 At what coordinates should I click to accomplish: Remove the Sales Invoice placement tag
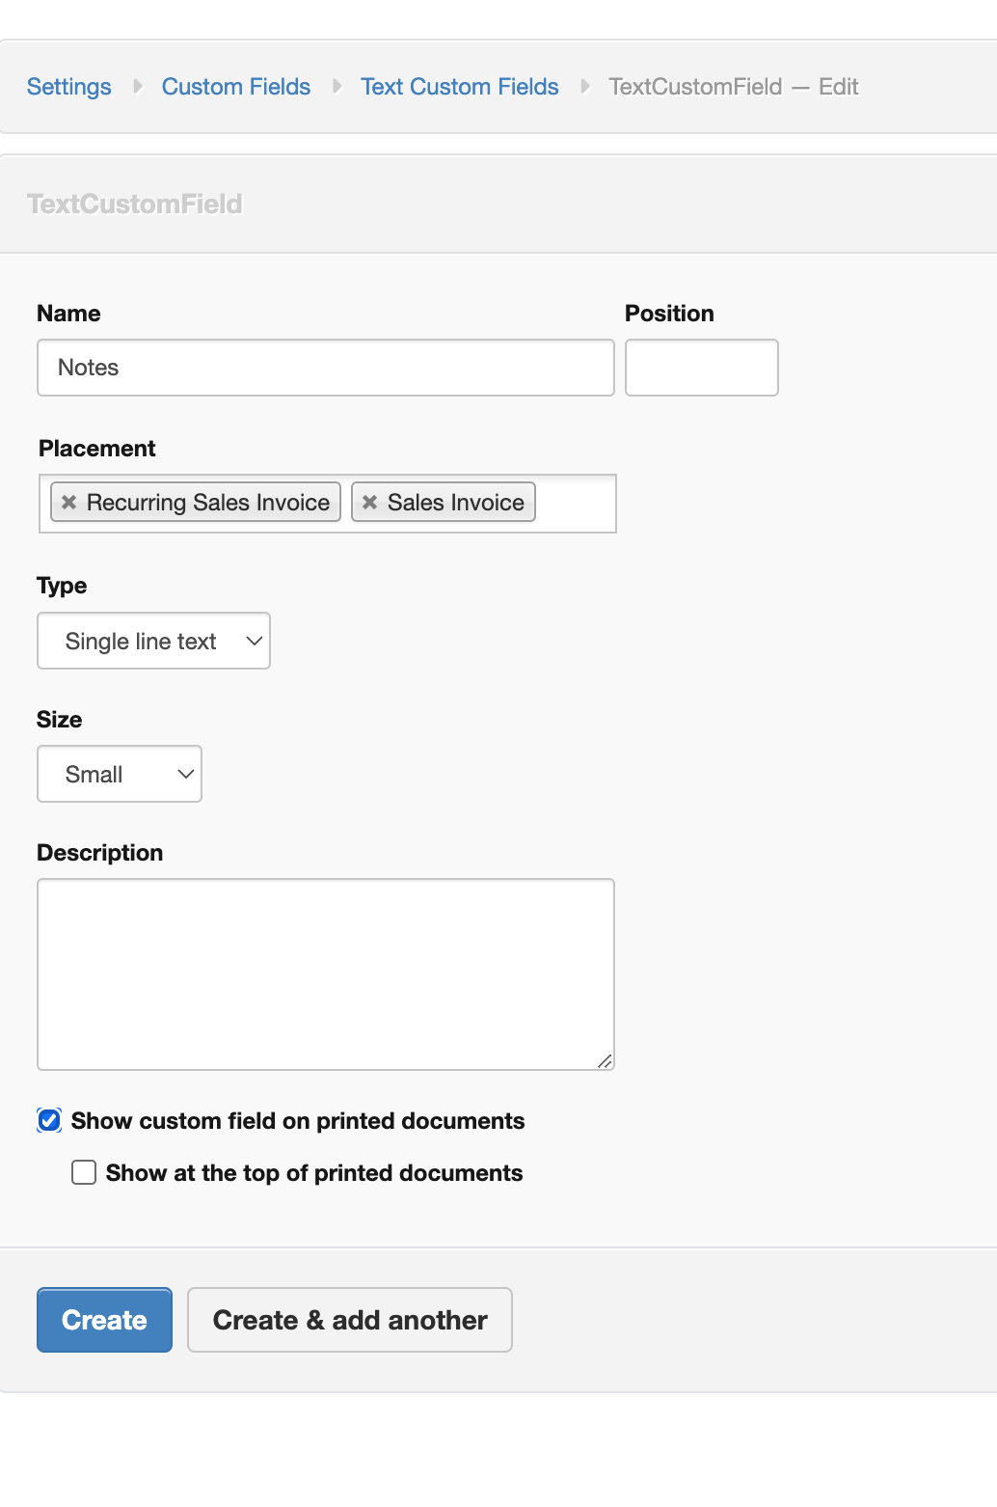[369, 503]
